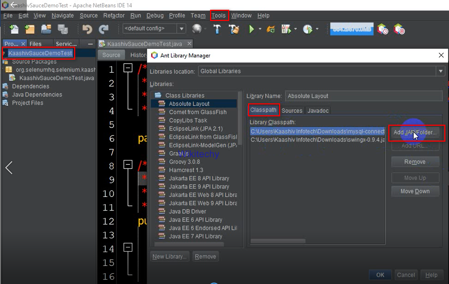Switch to the Sources tab
Image resolution: width=449 pixels, height=284 pixels.
coord(292,111)
